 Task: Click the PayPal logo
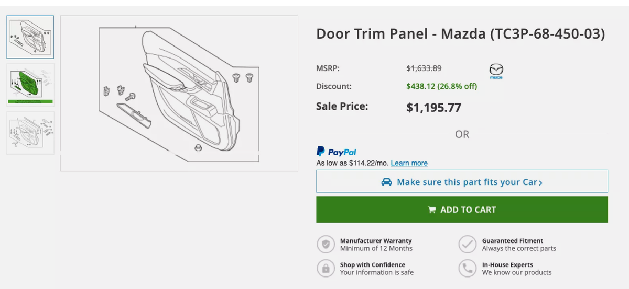pyautogui.click(x=337, y=152)
